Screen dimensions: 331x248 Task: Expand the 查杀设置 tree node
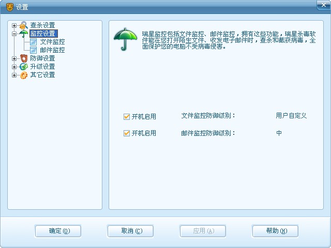tap(14, 25)
